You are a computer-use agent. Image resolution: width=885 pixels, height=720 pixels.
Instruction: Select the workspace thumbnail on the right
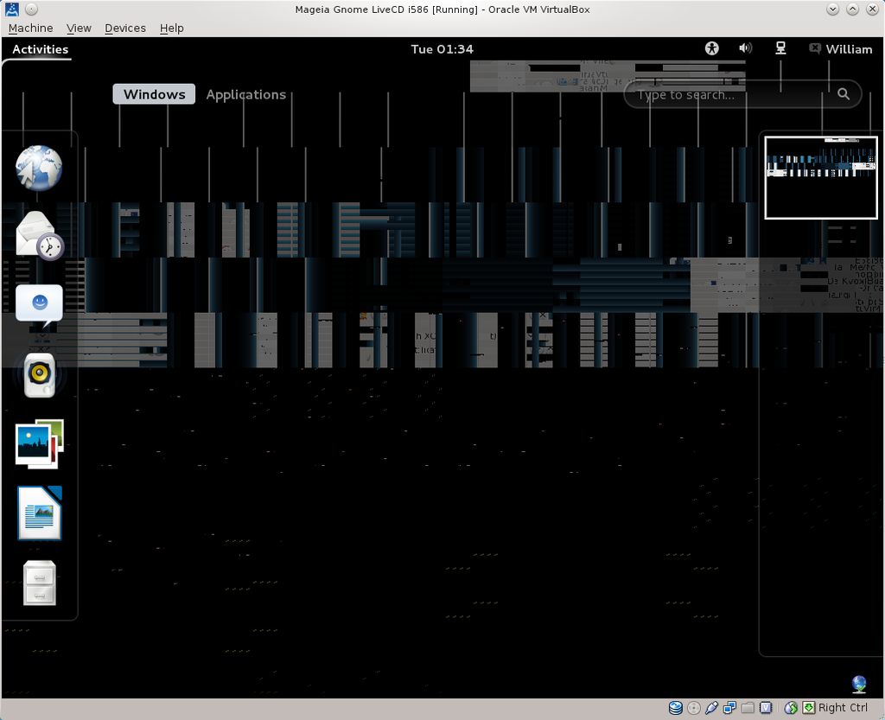pyautogui.click(x=820, y=177)
